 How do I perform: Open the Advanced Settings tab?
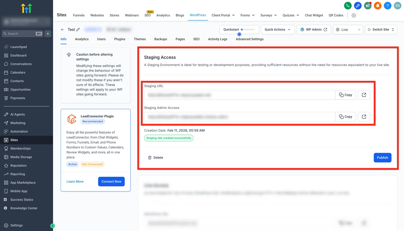(250, 39)
